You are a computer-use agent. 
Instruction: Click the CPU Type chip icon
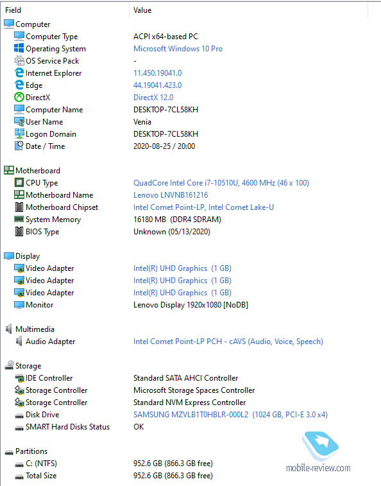pos(19,182)
